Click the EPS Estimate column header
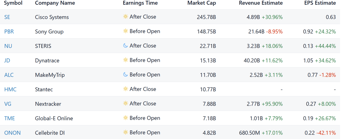The image size is (341, 139). click(x=320, y=3)
